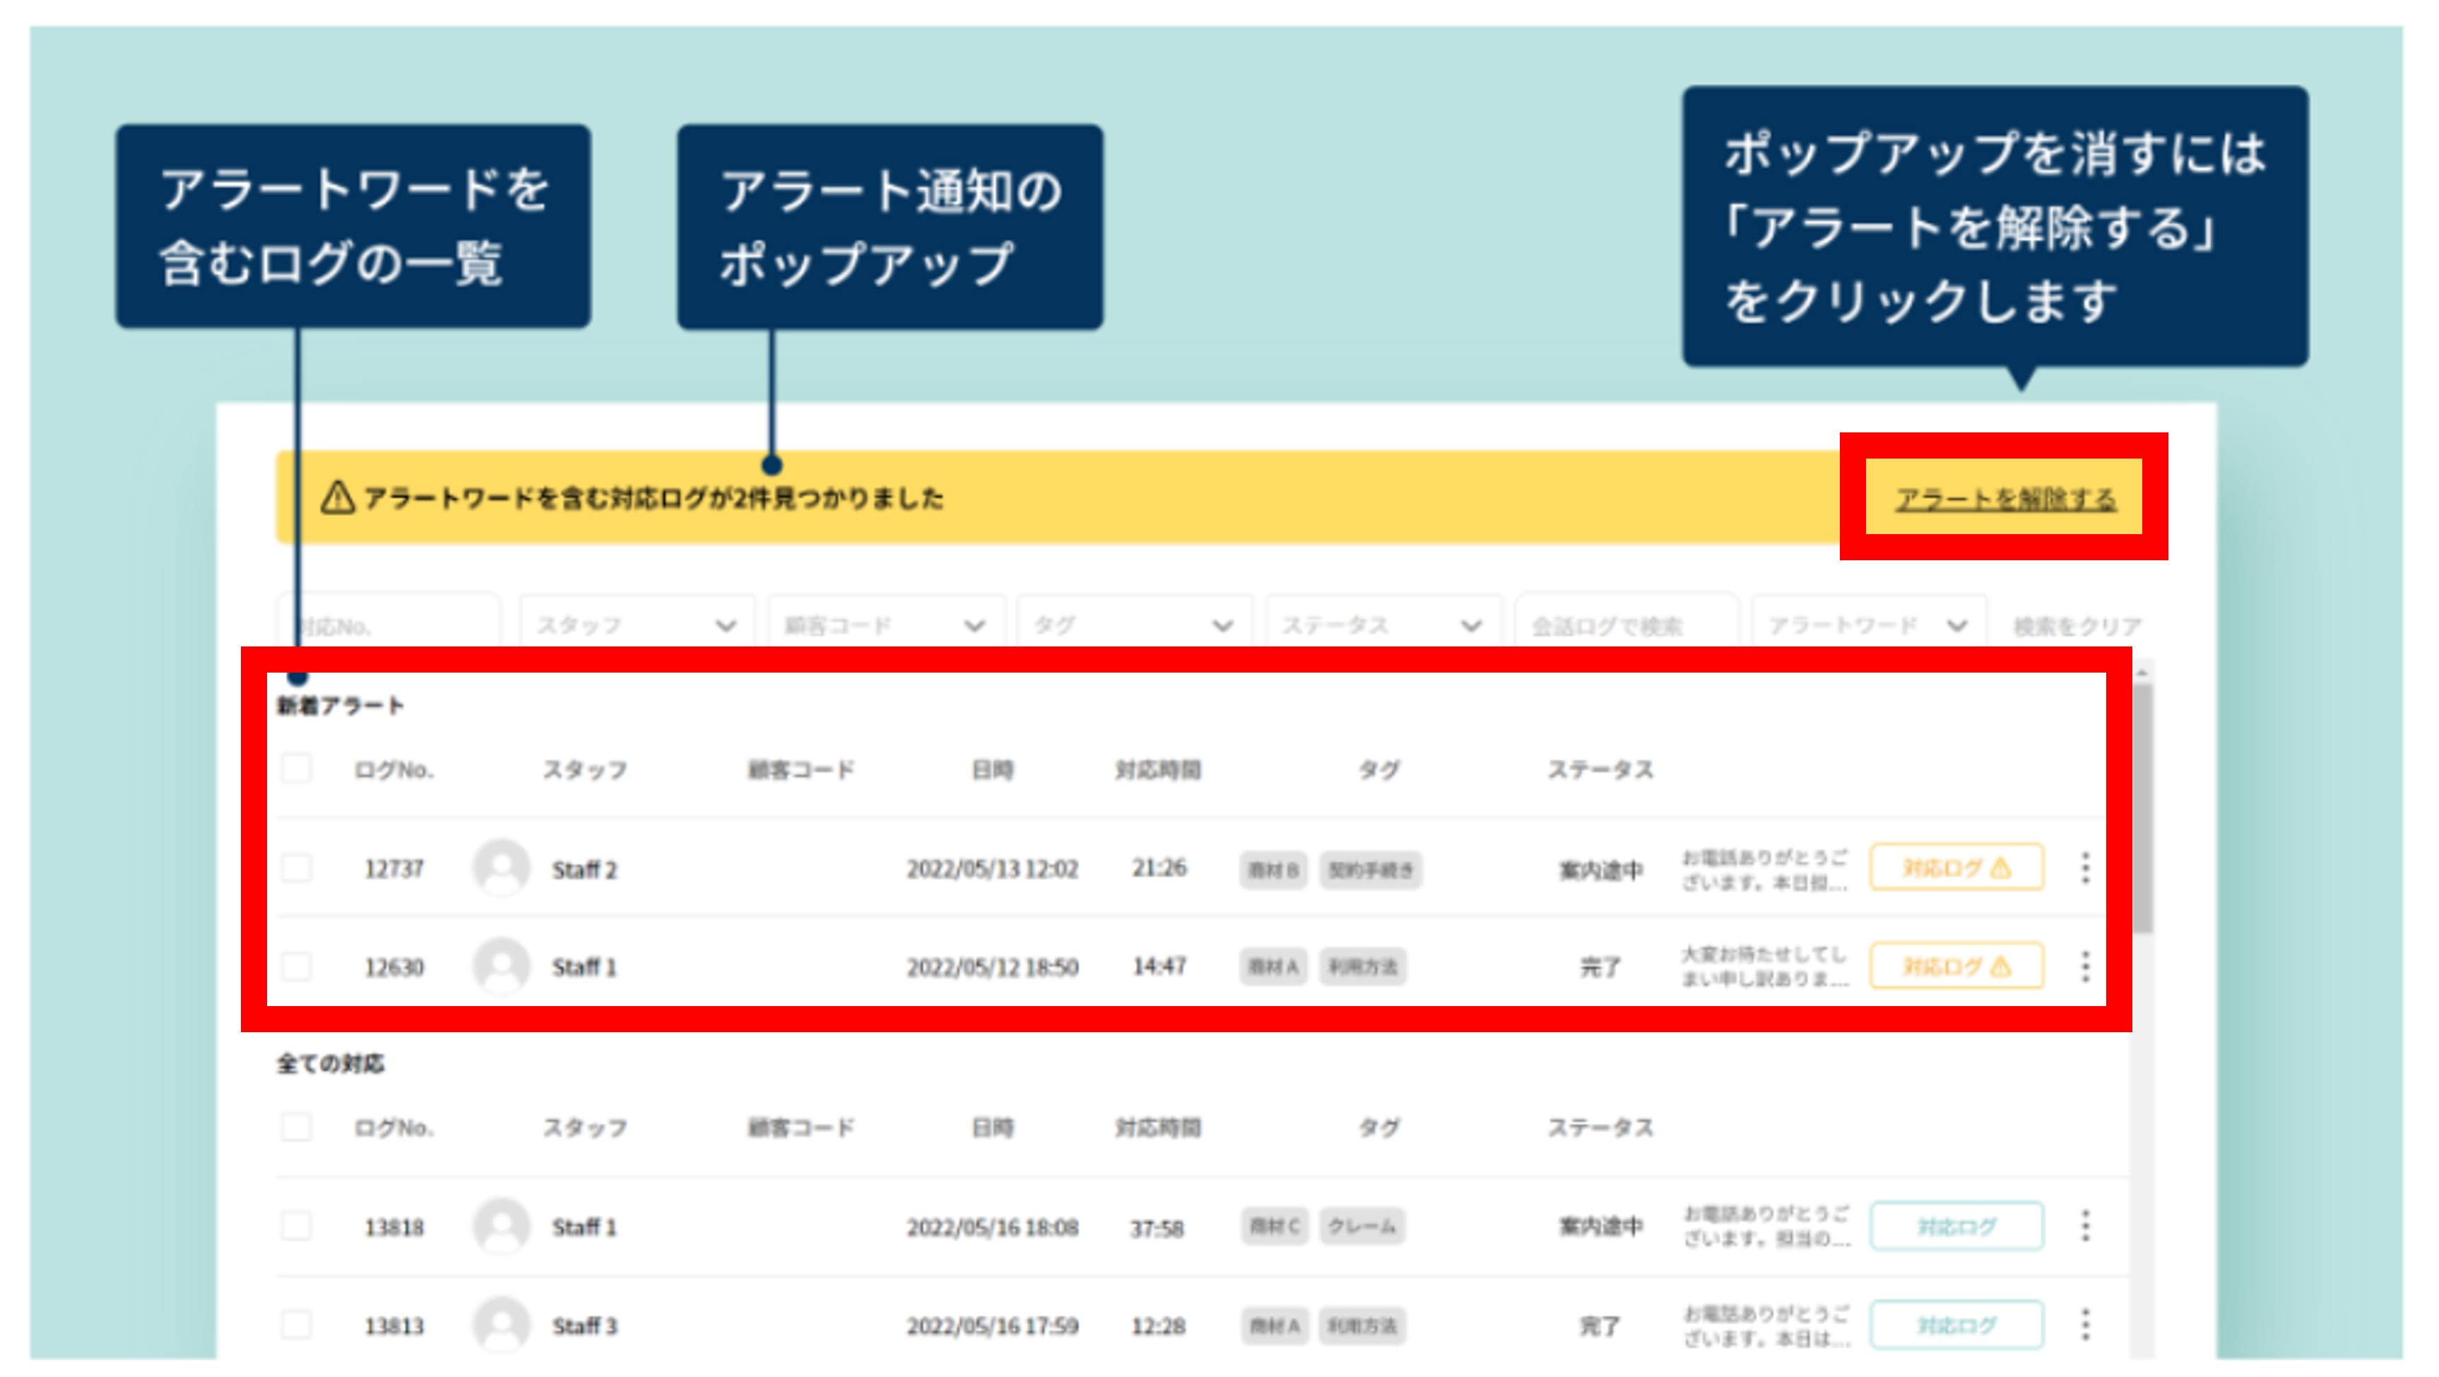Click the 契約手続き tag in row 12737
2439x1377 pixels.
coord(1371,870)
